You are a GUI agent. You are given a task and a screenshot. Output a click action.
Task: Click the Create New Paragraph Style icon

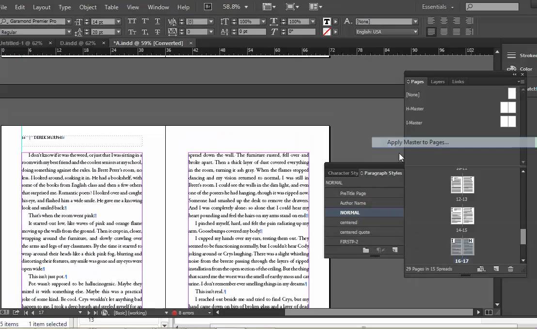pyautogui.click(x=394, y=250)
